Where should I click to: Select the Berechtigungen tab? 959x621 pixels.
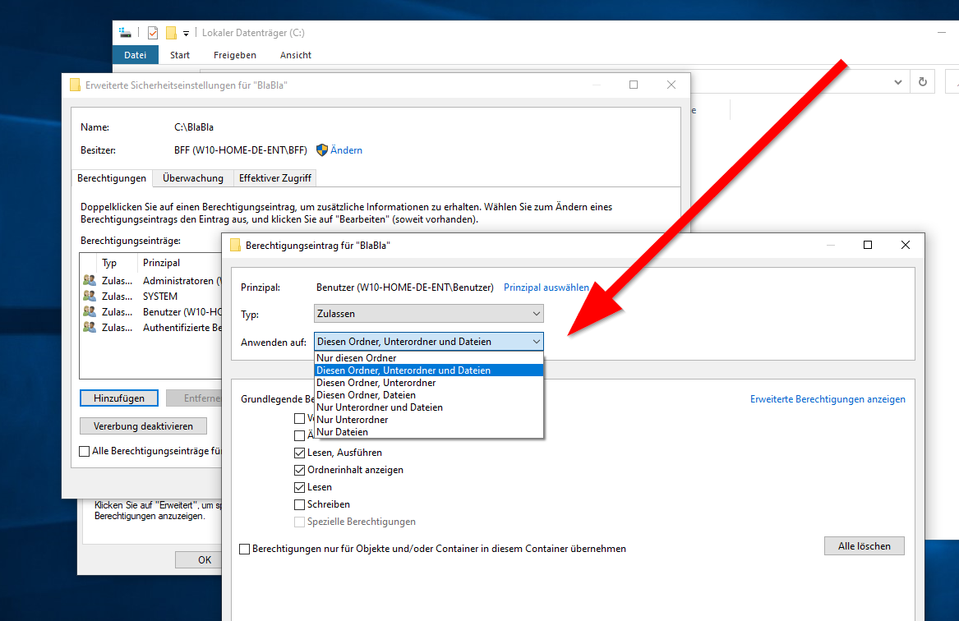tap(112, 178)
